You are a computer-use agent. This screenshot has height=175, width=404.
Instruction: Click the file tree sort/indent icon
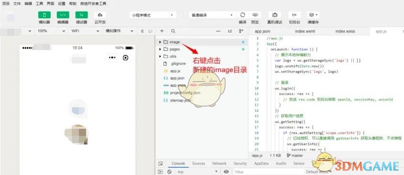pyautogui.click(x=230, y=31)
